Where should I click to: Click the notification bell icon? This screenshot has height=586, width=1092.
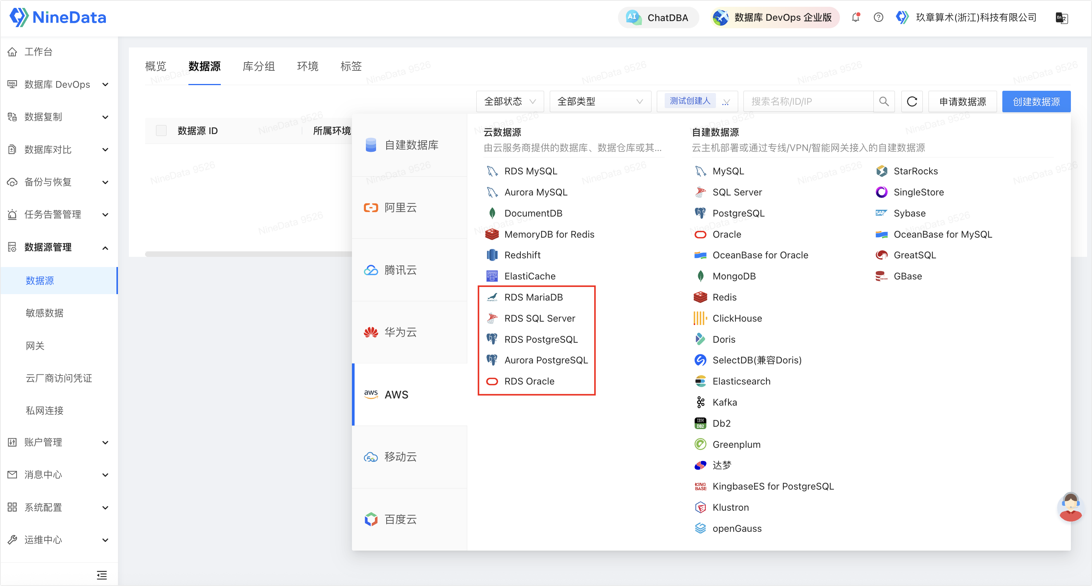click(x=855, y=17)
